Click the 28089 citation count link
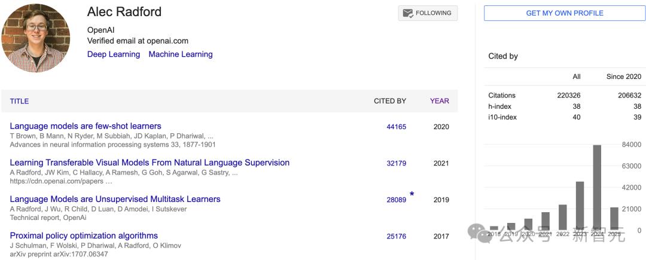The height and width of the screenshot is (260, 646). [396, 200]
